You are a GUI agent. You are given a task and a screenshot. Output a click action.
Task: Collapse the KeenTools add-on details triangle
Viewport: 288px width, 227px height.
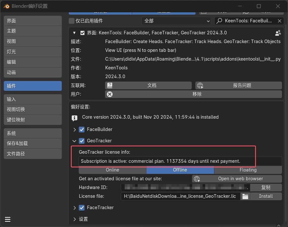pyautogui.click(x=74, y=33)
